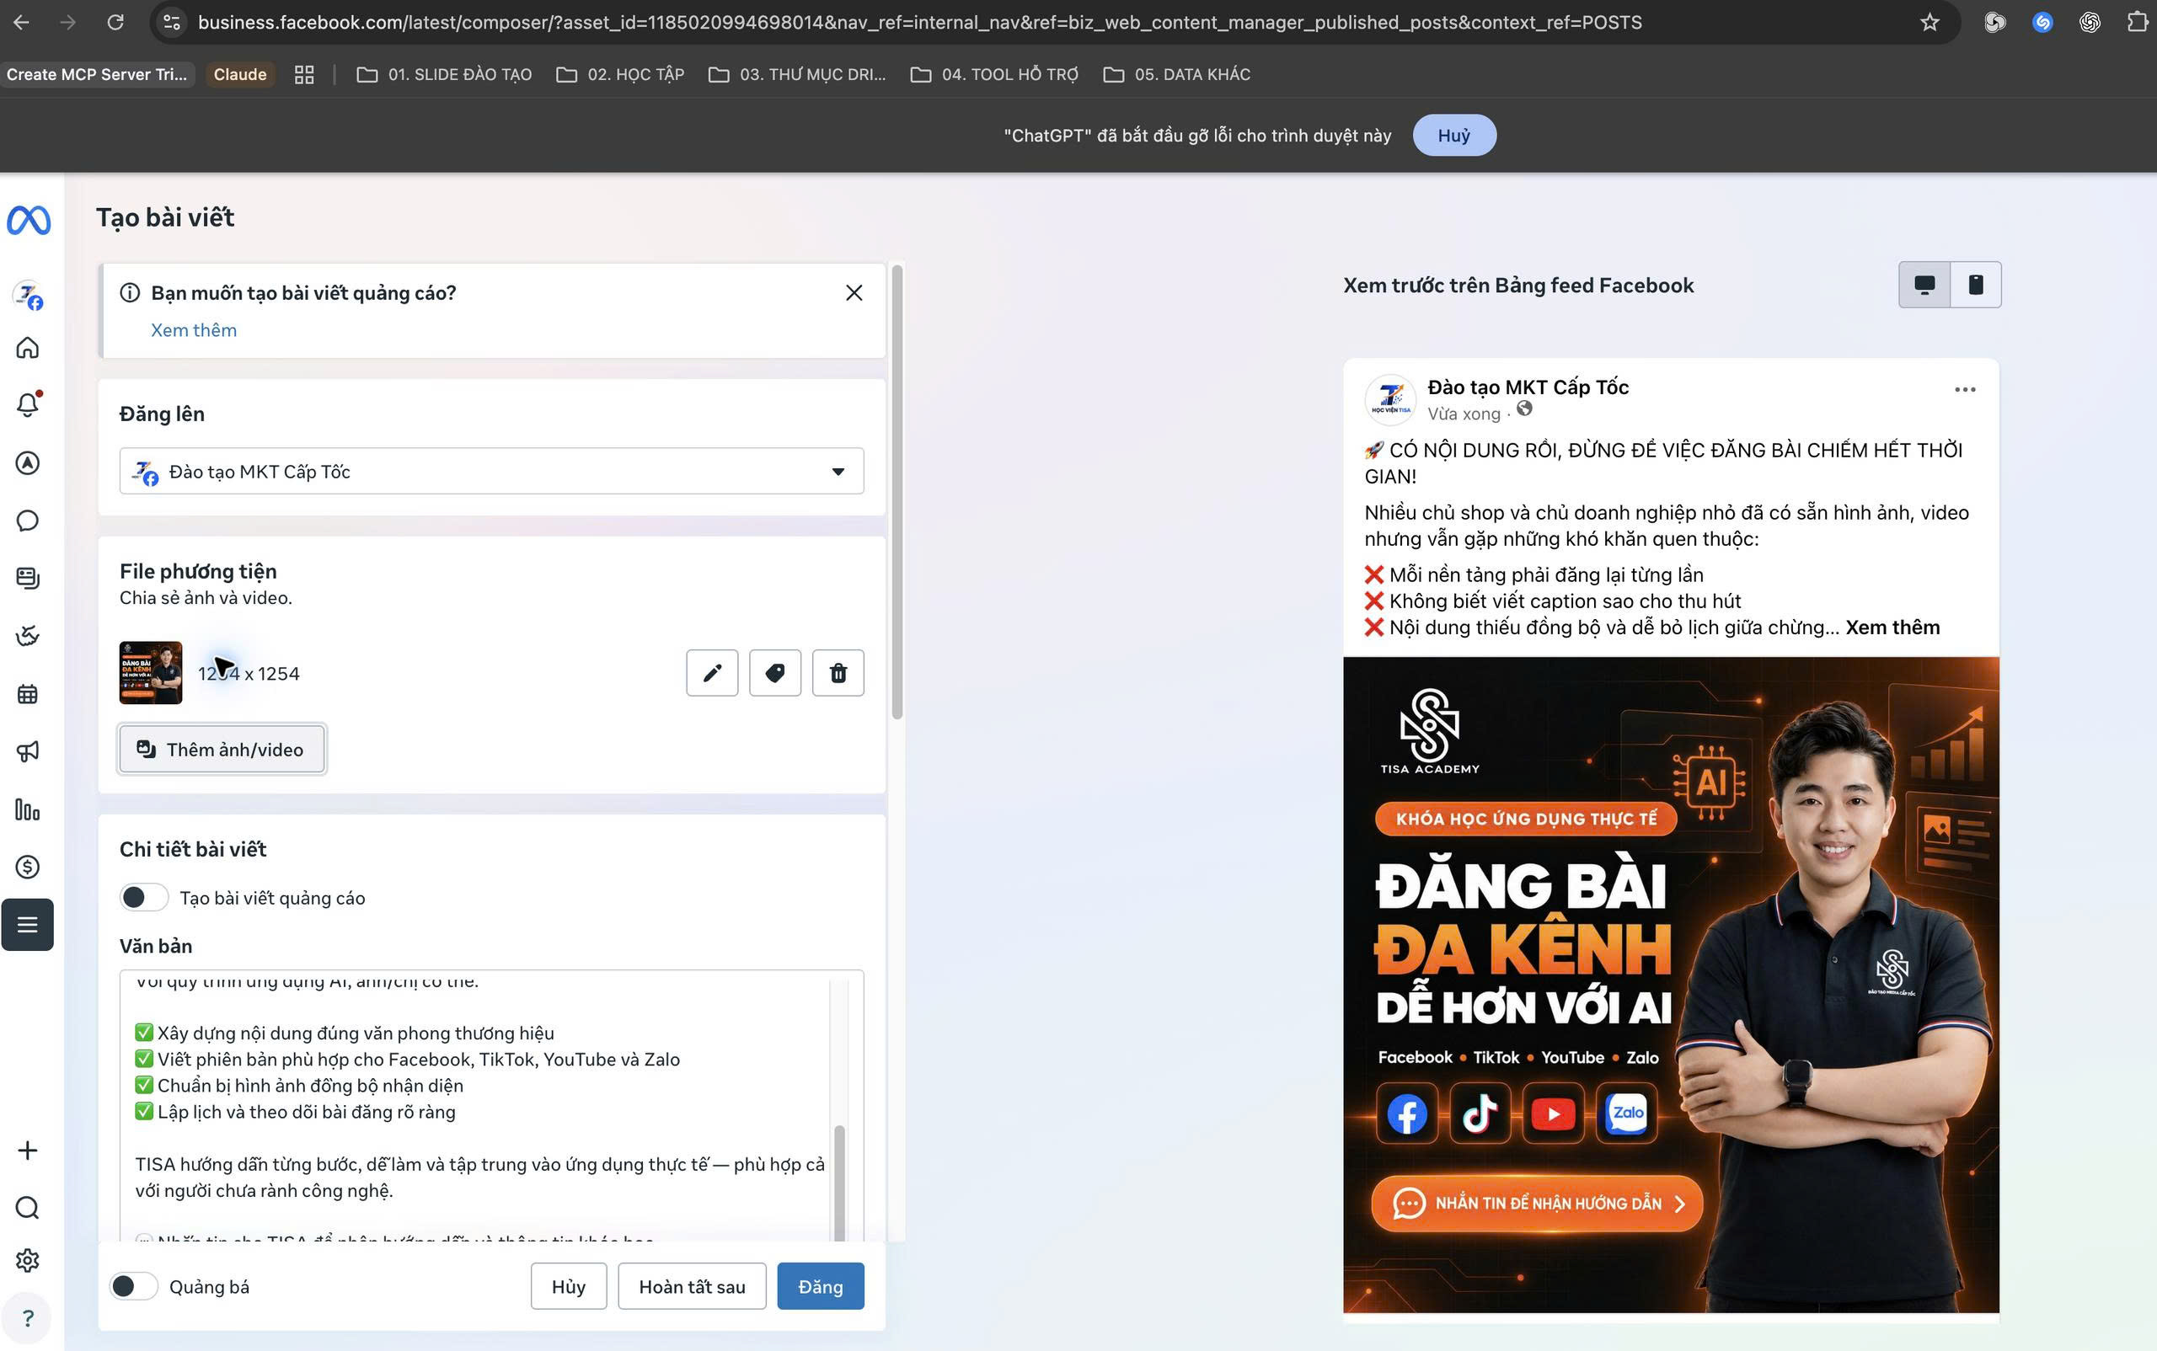Open notifications bell in sidebar
This screenshot has width=2157, height=1351.
[x=28, y=405]
